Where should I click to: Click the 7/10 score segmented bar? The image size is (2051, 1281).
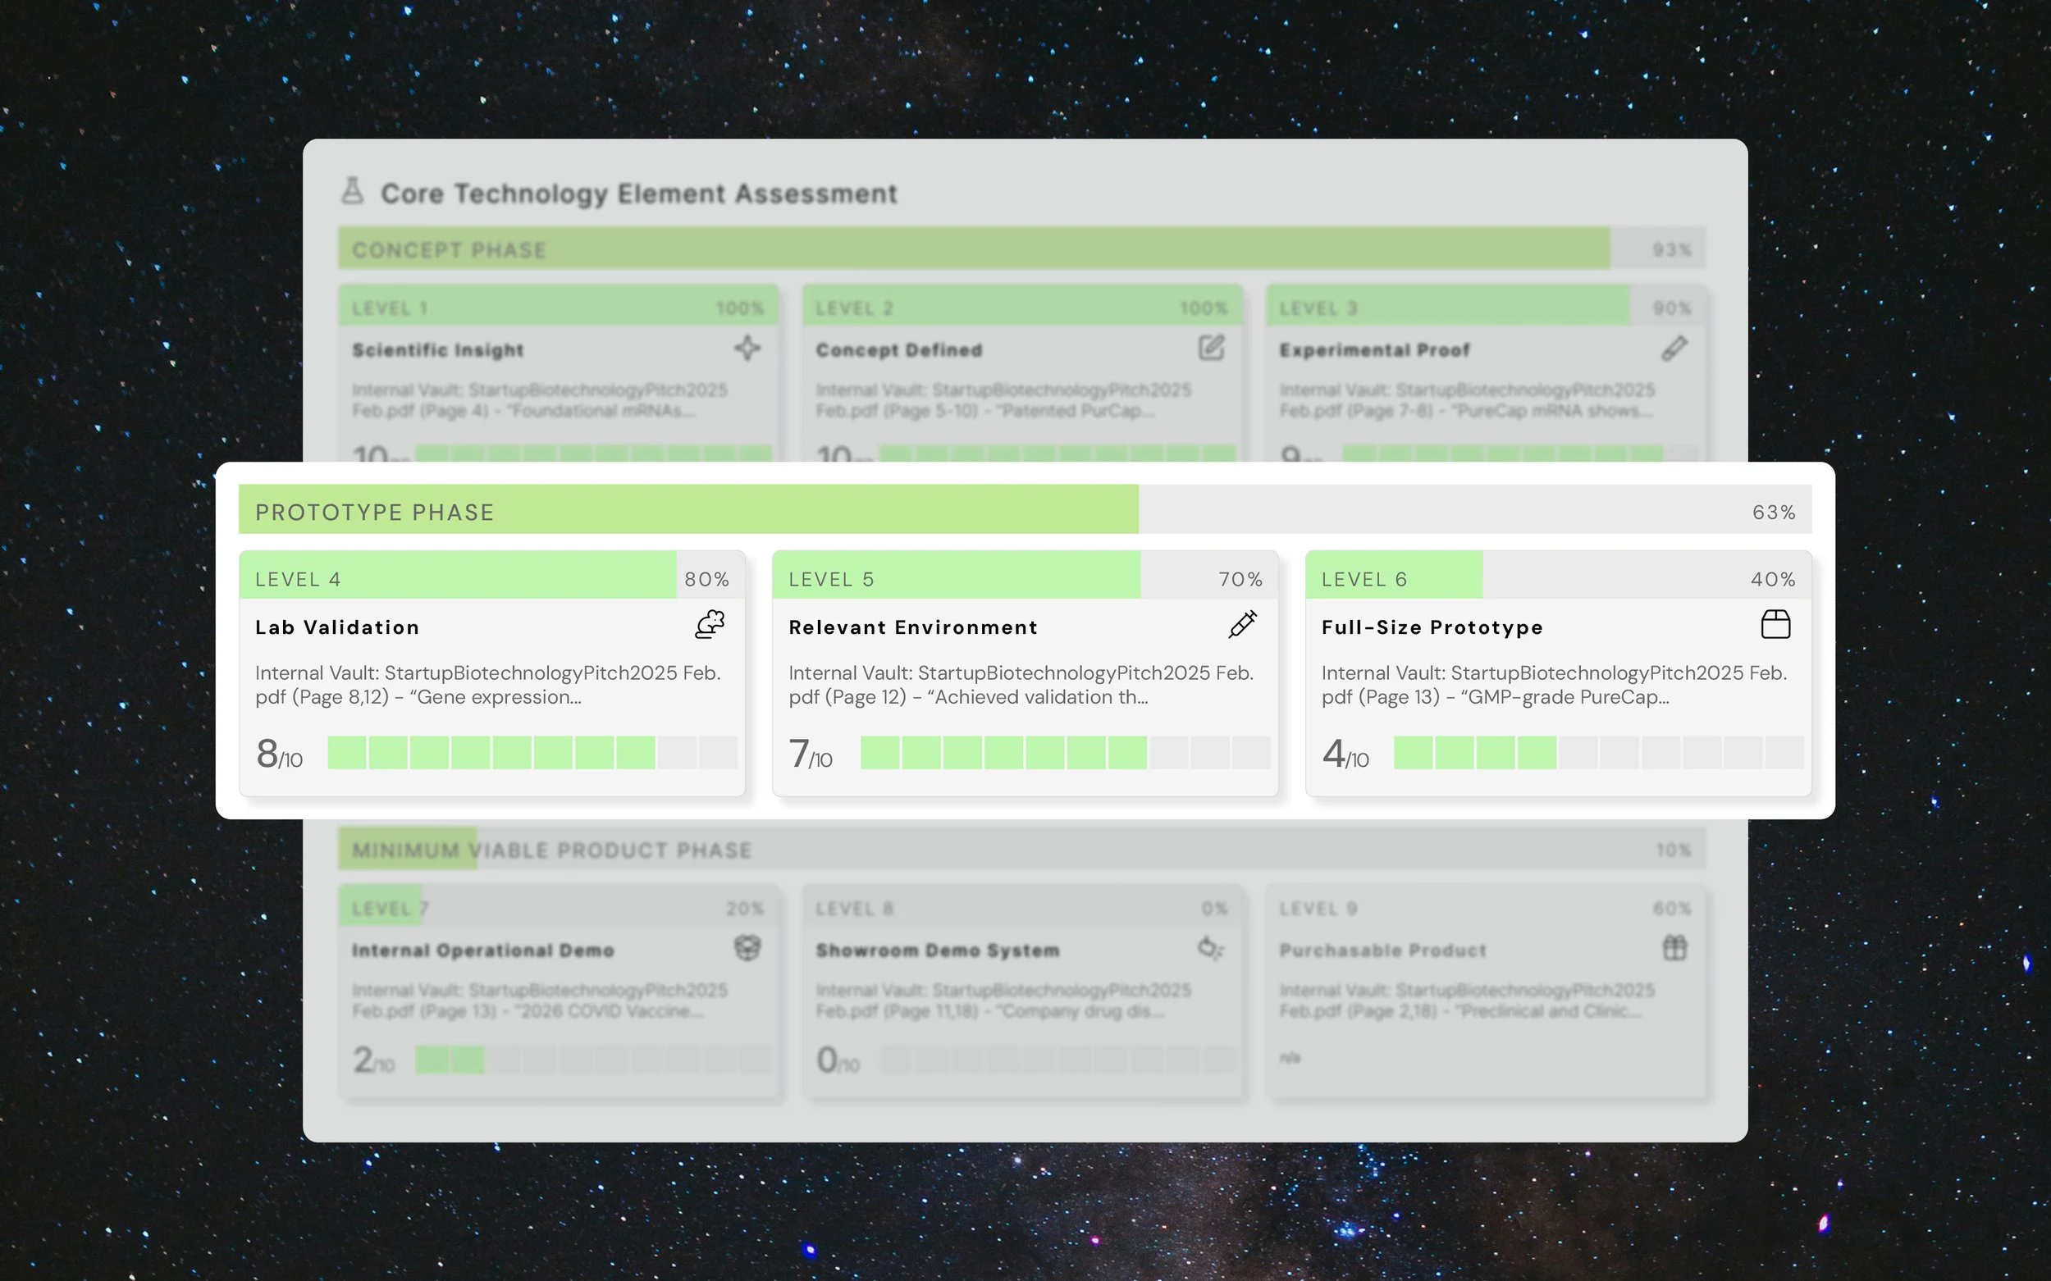click(x=1066, y=752)
